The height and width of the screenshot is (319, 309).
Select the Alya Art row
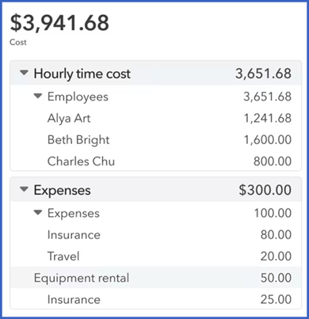156,118
